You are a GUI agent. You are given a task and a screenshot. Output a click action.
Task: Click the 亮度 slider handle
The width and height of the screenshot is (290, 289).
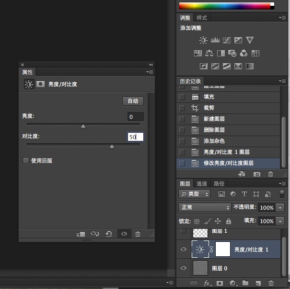pyautogui.click(x=83, y=127)
